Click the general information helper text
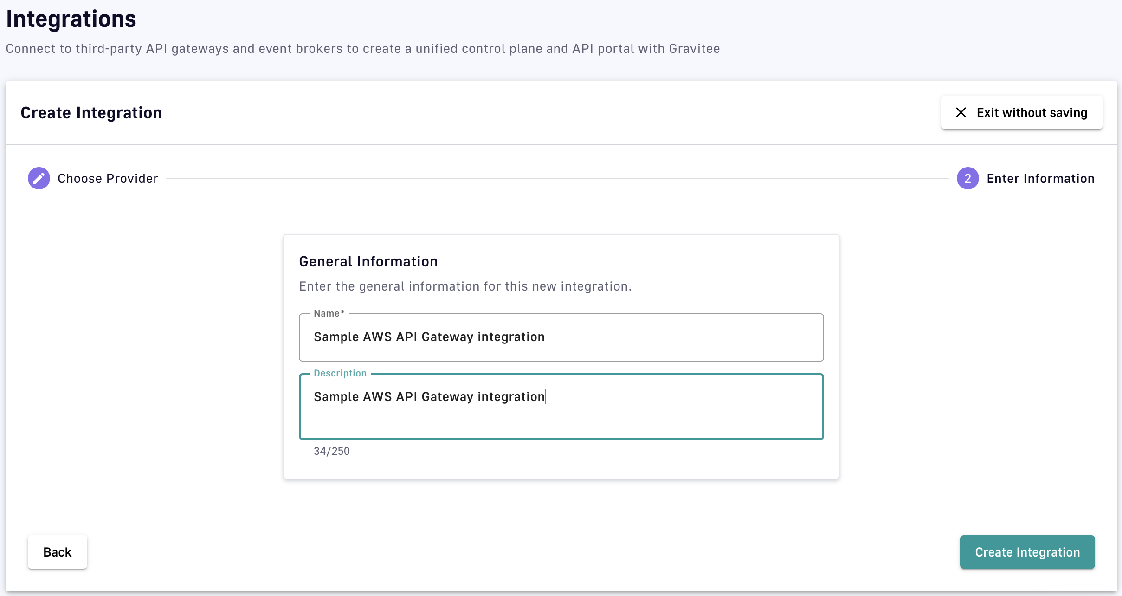 465,286
